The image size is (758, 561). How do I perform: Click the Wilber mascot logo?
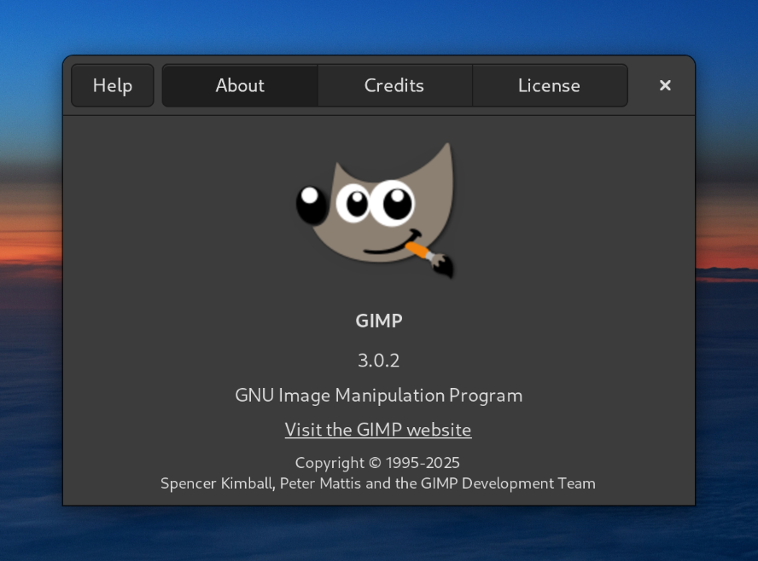click(x=375, y=211)
